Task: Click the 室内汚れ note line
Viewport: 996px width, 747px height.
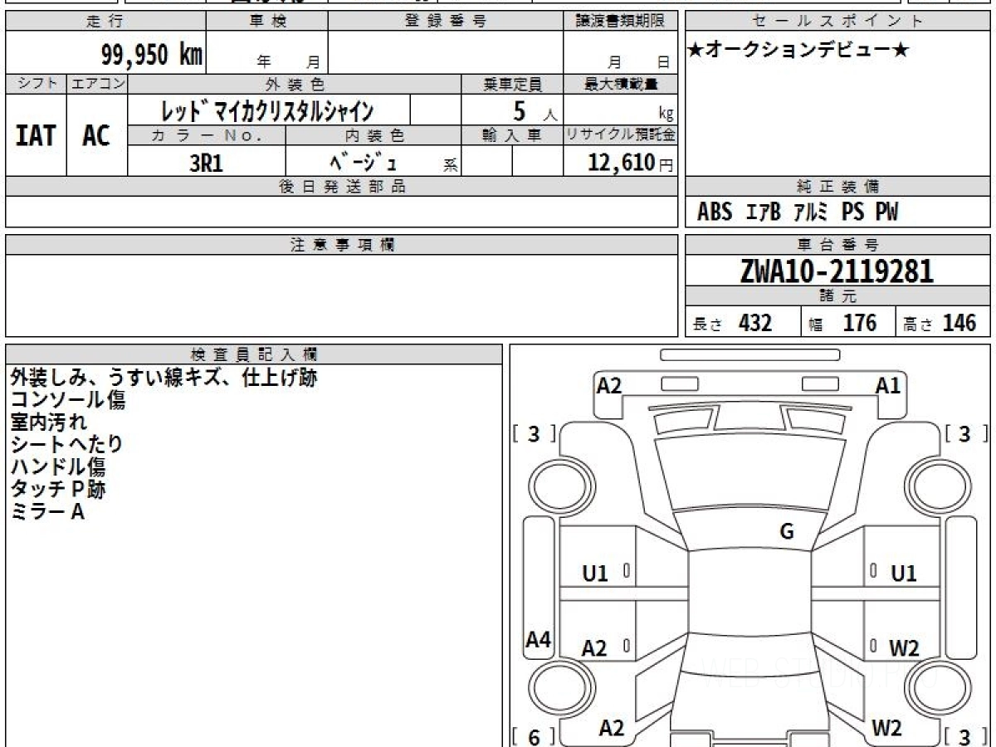Action: point(48,422)
